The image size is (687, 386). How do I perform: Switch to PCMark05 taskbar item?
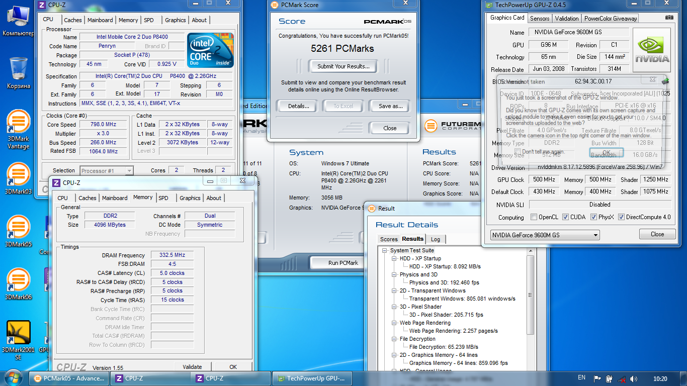[x=69, y=378]
